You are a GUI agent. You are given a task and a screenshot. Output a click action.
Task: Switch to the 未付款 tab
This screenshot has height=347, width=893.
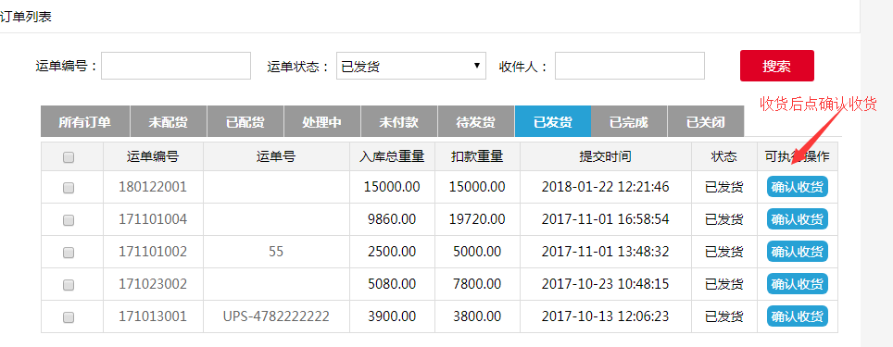398,122
